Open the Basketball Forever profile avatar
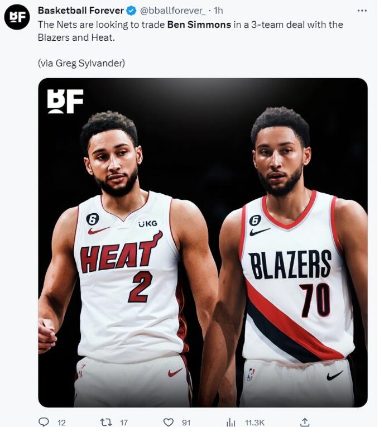This screenshot has height=427, width=384. coord(17,17)
